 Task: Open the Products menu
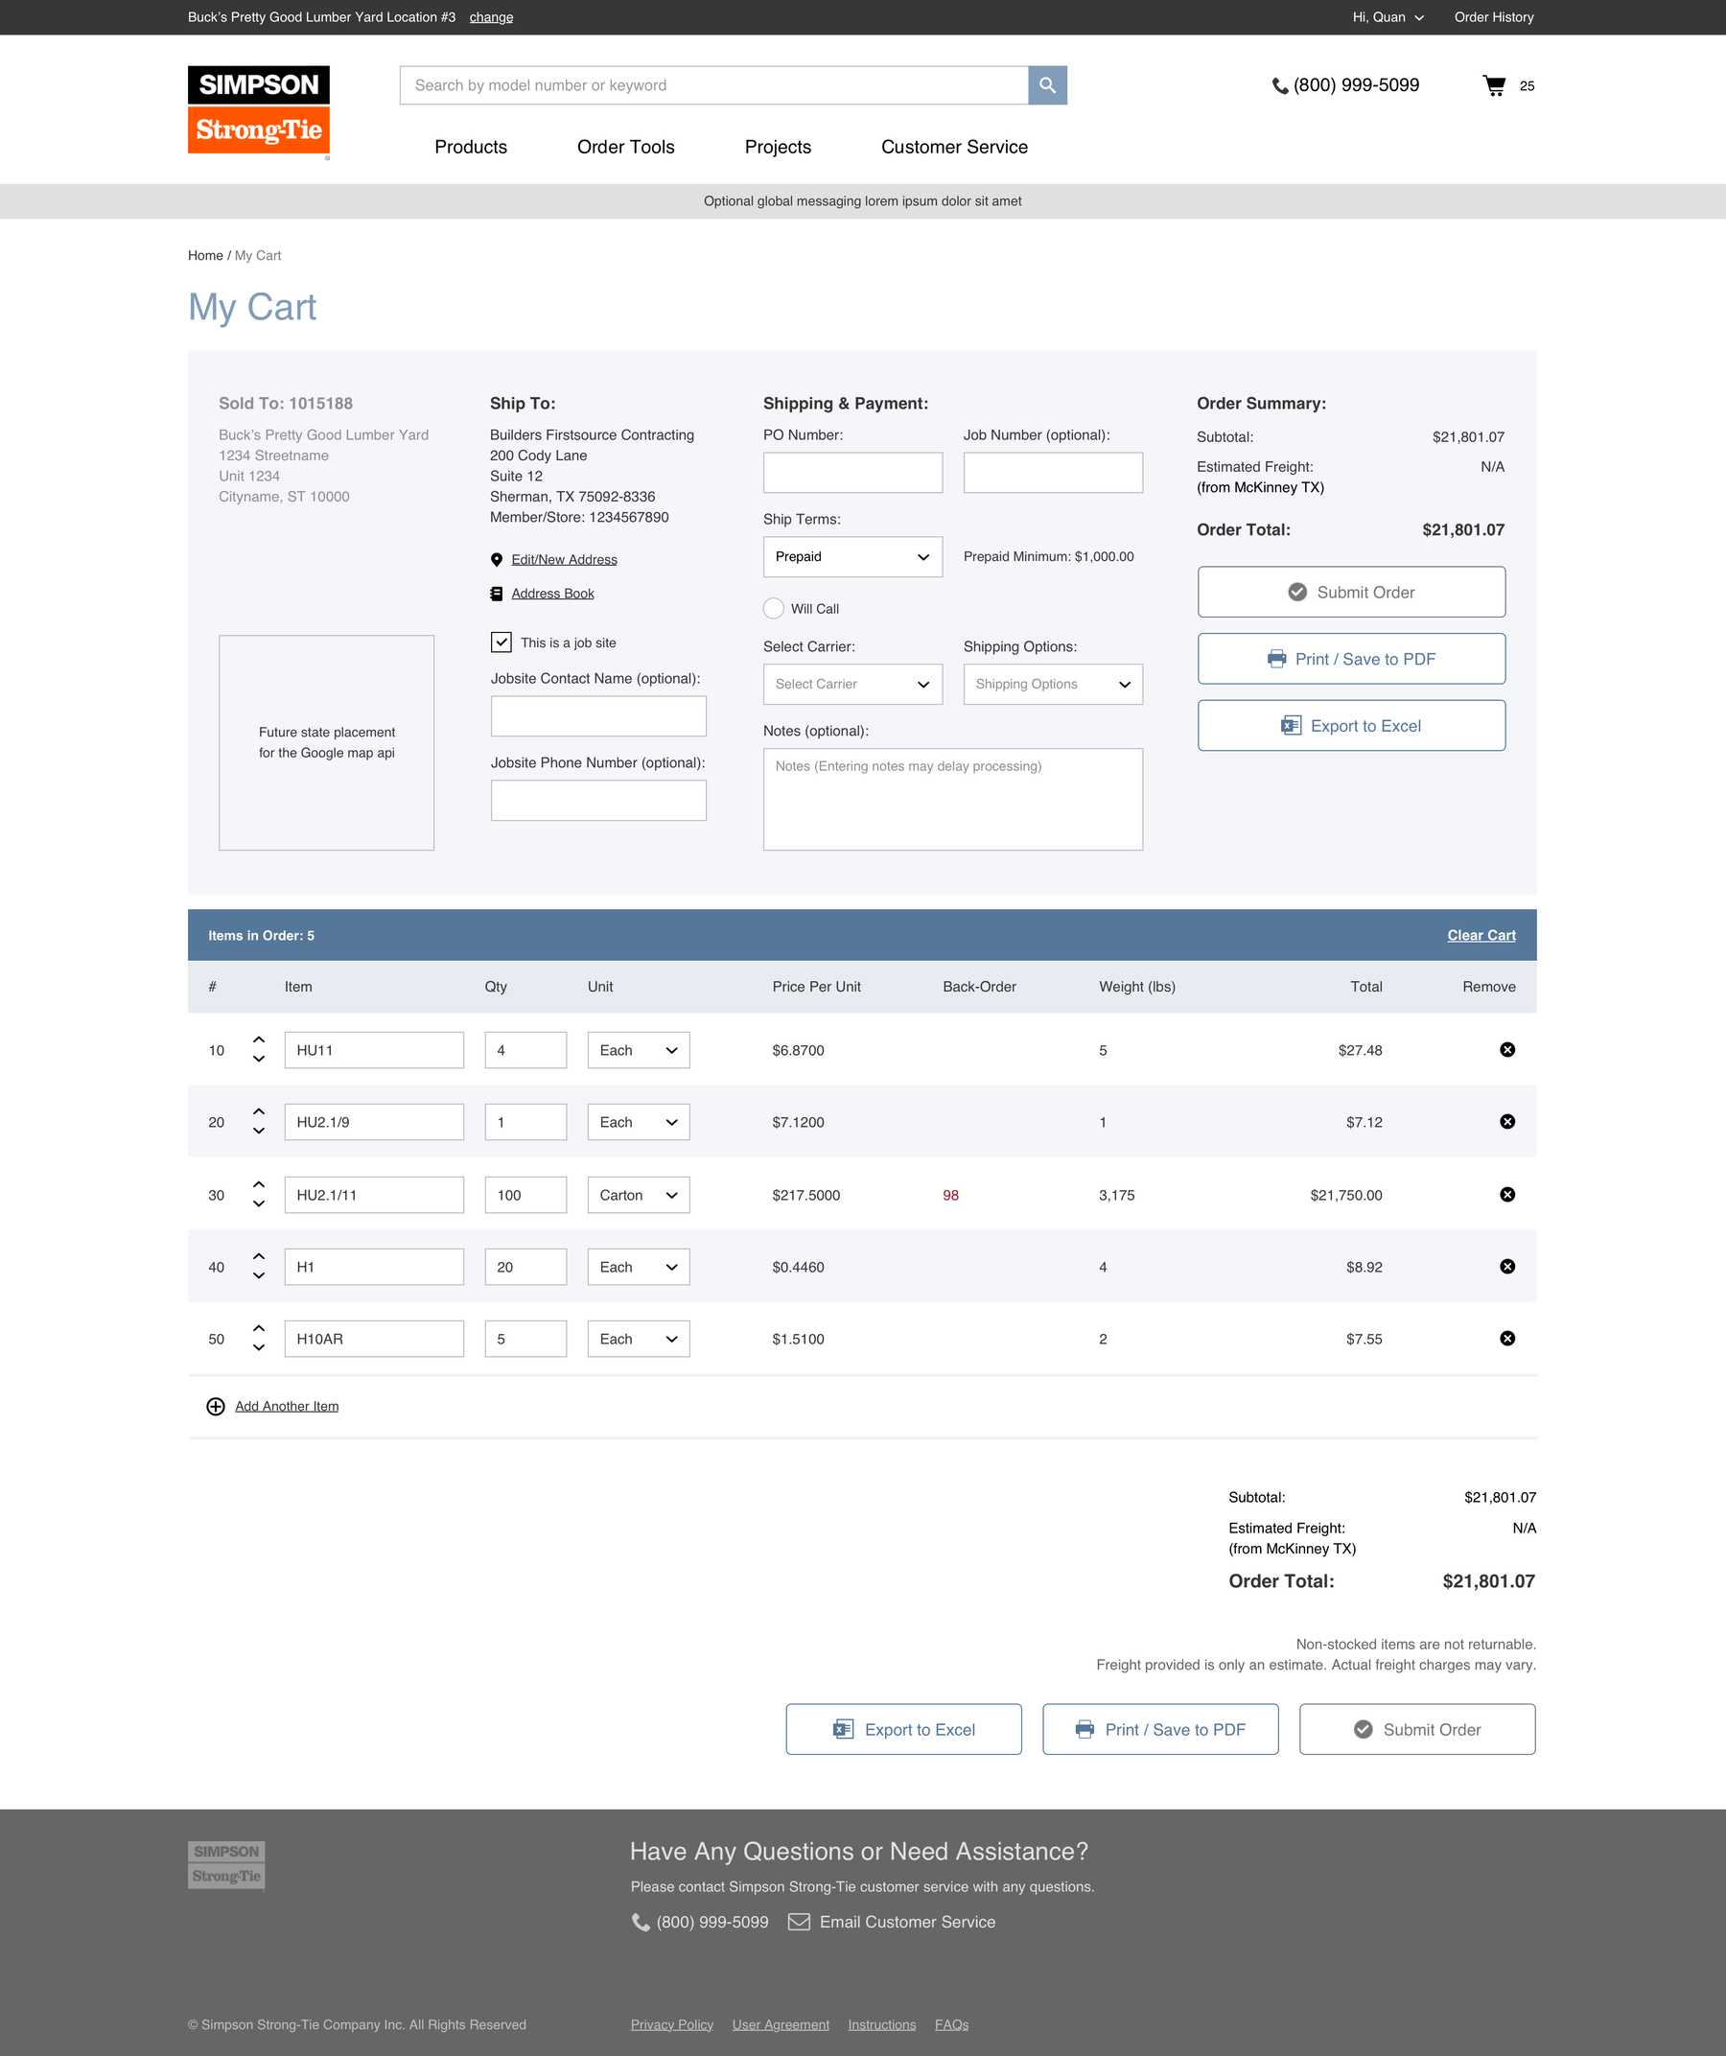coord(471,147)
